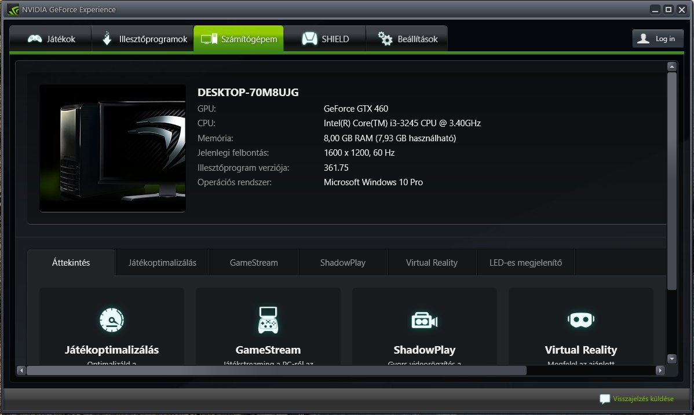Click the Log in button
Screen dimensions: 694x415
point(658,39)
